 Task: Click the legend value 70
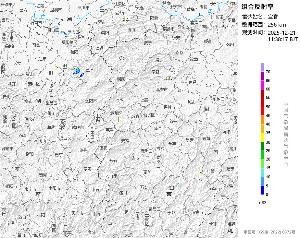point(268,72)
